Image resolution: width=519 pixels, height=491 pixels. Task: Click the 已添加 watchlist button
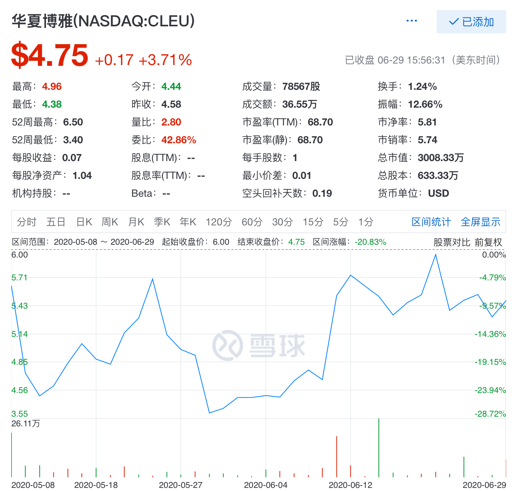(471, 22)
